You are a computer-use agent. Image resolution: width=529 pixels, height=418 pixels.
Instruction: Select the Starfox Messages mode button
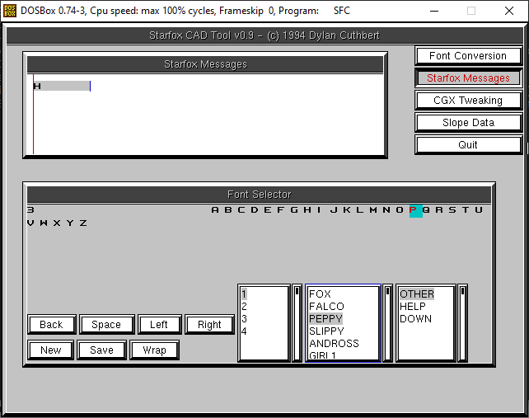coord(468,78)
